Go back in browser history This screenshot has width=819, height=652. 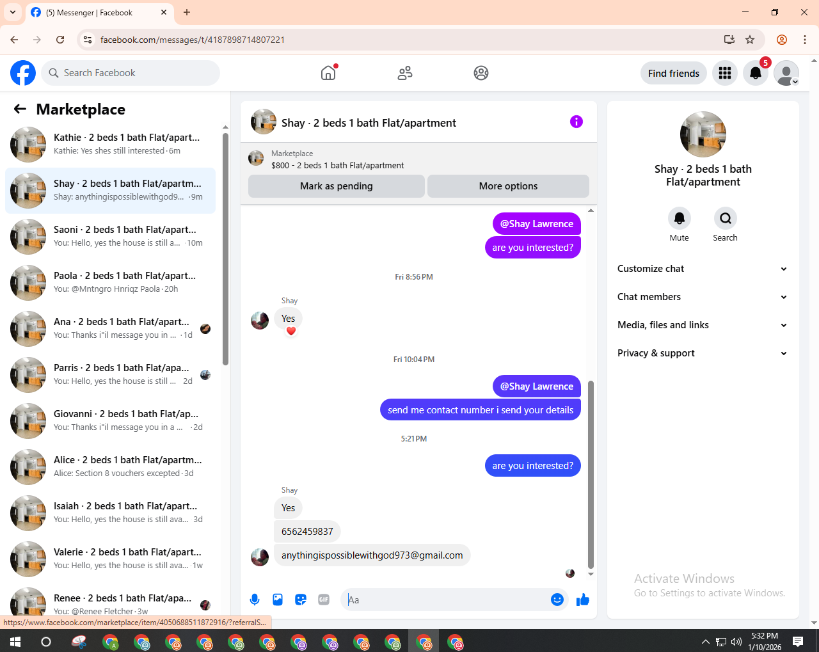click(x=14, y=40)
